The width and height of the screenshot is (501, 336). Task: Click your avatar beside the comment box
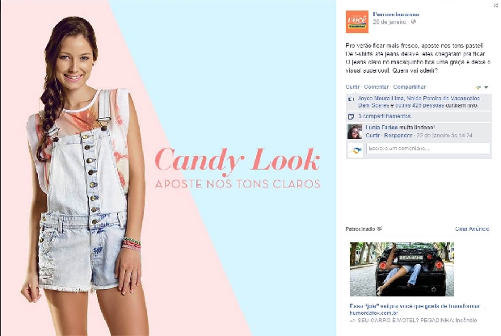click(356, 149)
